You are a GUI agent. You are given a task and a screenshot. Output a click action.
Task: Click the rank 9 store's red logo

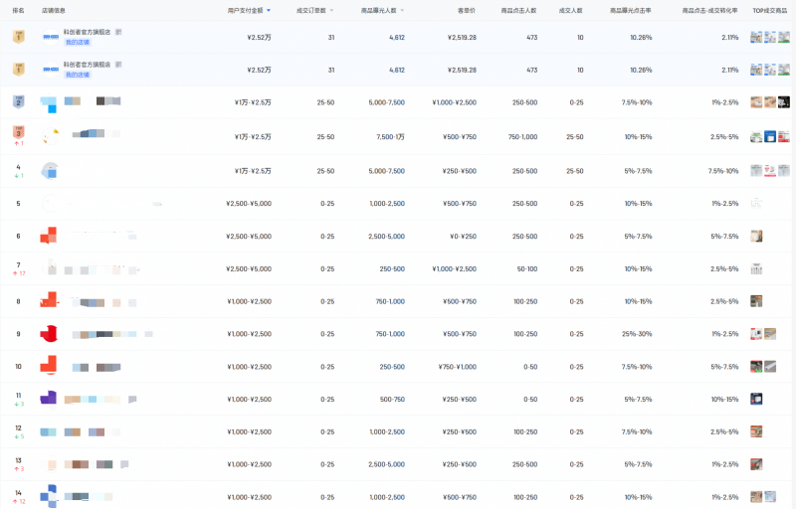point(48,333)
